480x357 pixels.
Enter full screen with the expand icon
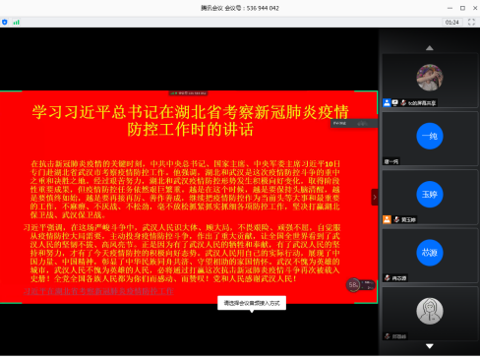[471, 22]
